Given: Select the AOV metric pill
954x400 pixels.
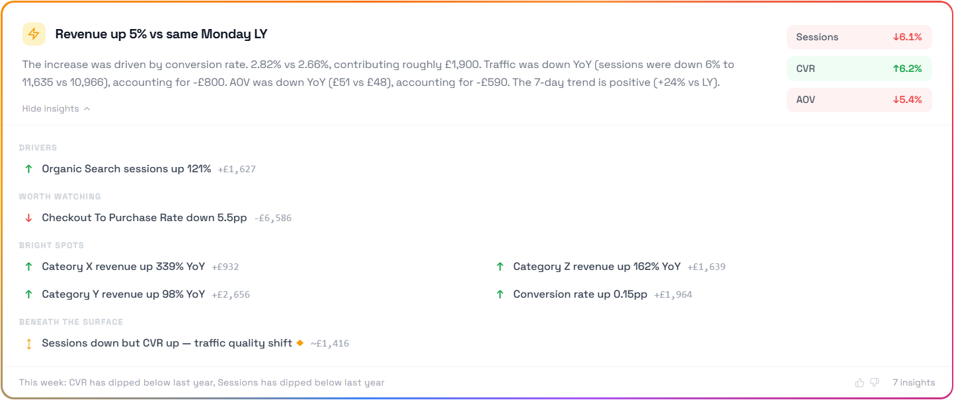Looking at the screenshot, I should (x=859, y=99).
